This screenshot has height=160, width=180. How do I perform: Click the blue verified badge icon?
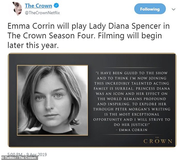tap(56, 6)
